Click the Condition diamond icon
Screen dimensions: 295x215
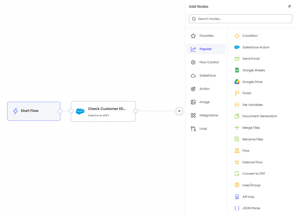237,36
